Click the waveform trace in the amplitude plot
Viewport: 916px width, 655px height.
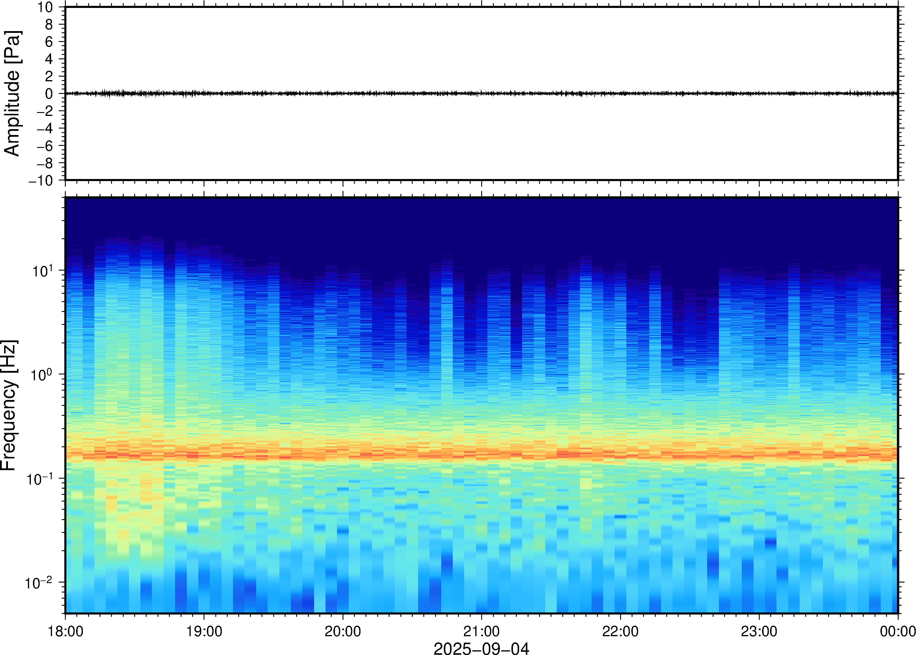coord(481,94)
